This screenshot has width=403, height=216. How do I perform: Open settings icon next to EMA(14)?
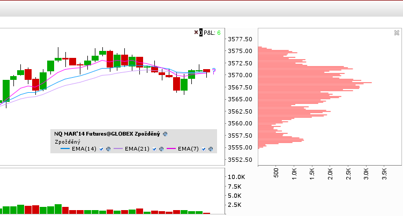pyautogui.click(x=108, y=149)
